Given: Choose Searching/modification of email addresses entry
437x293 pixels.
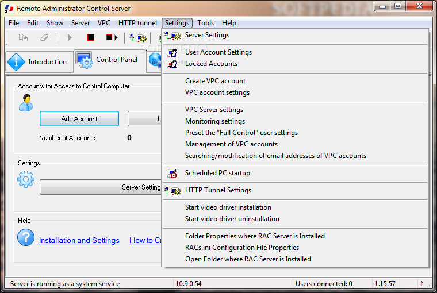Looking at the screenshot, I should click(295, 156).
